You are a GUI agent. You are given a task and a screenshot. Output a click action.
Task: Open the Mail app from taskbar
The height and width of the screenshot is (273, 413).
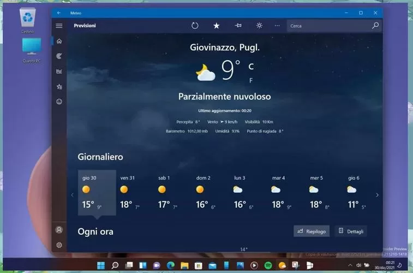coord(212,265)
